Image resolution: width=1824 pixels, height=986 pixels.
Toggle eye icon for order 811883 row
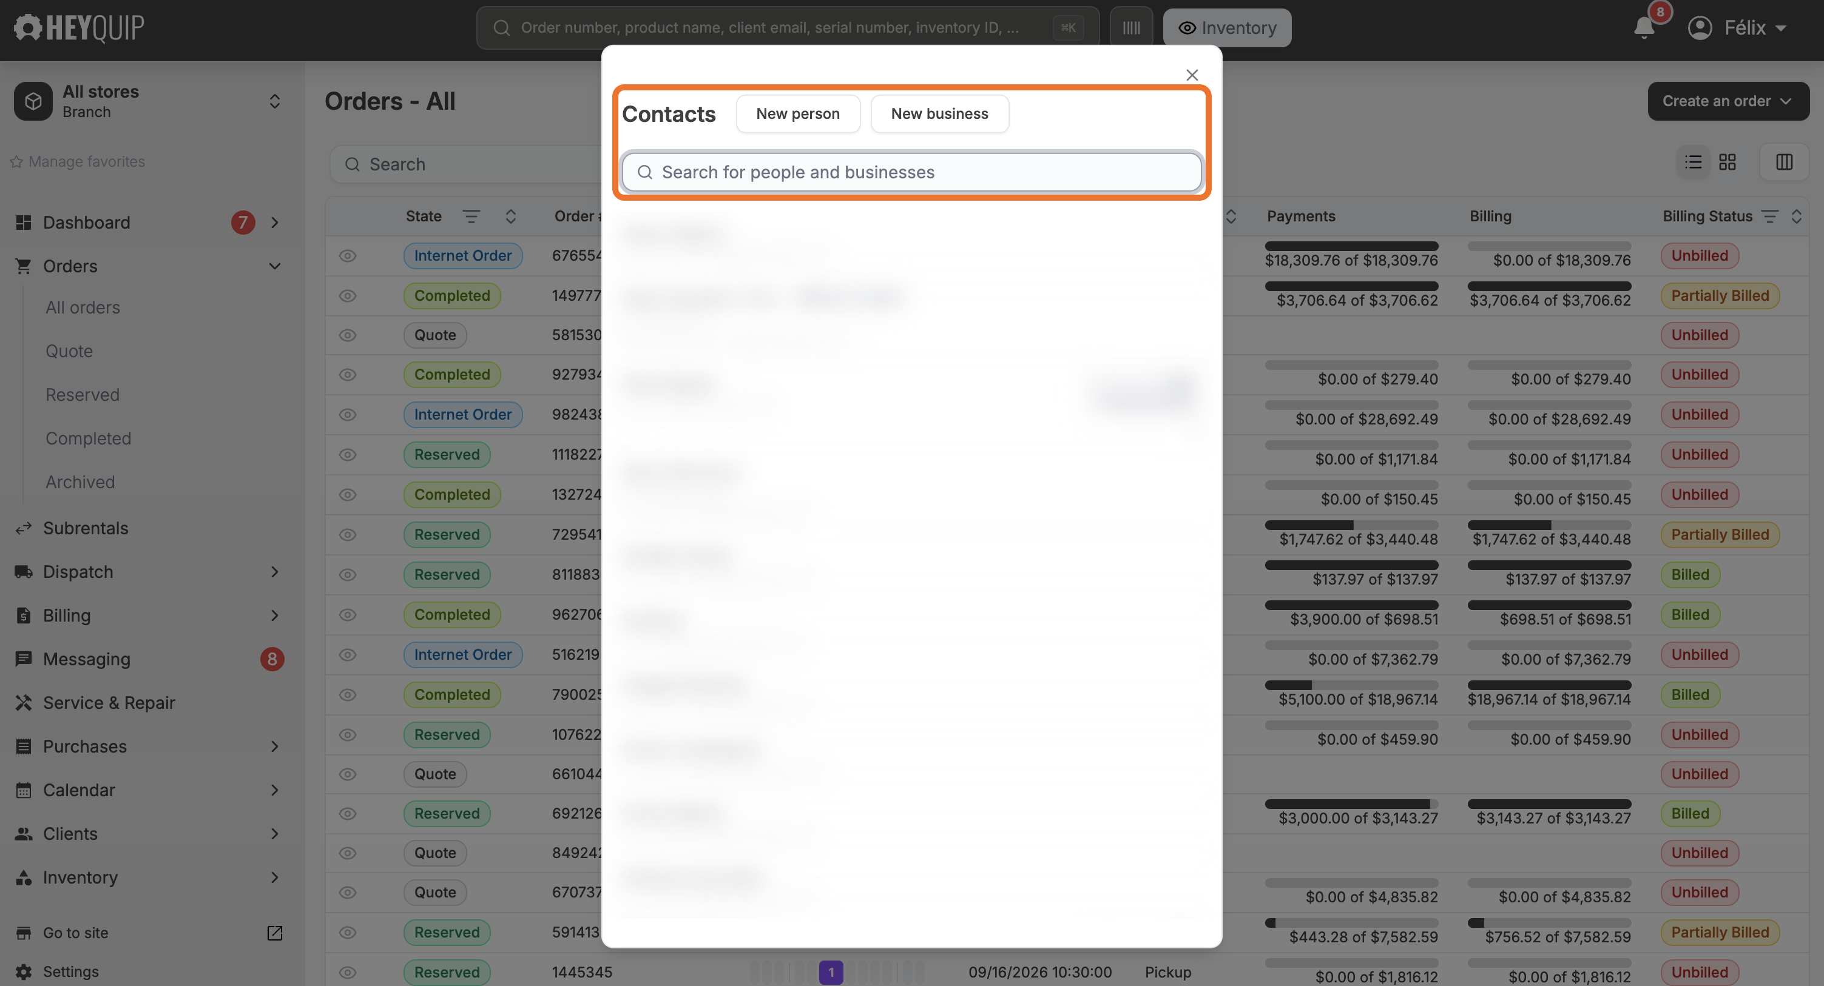click(347, 575)
